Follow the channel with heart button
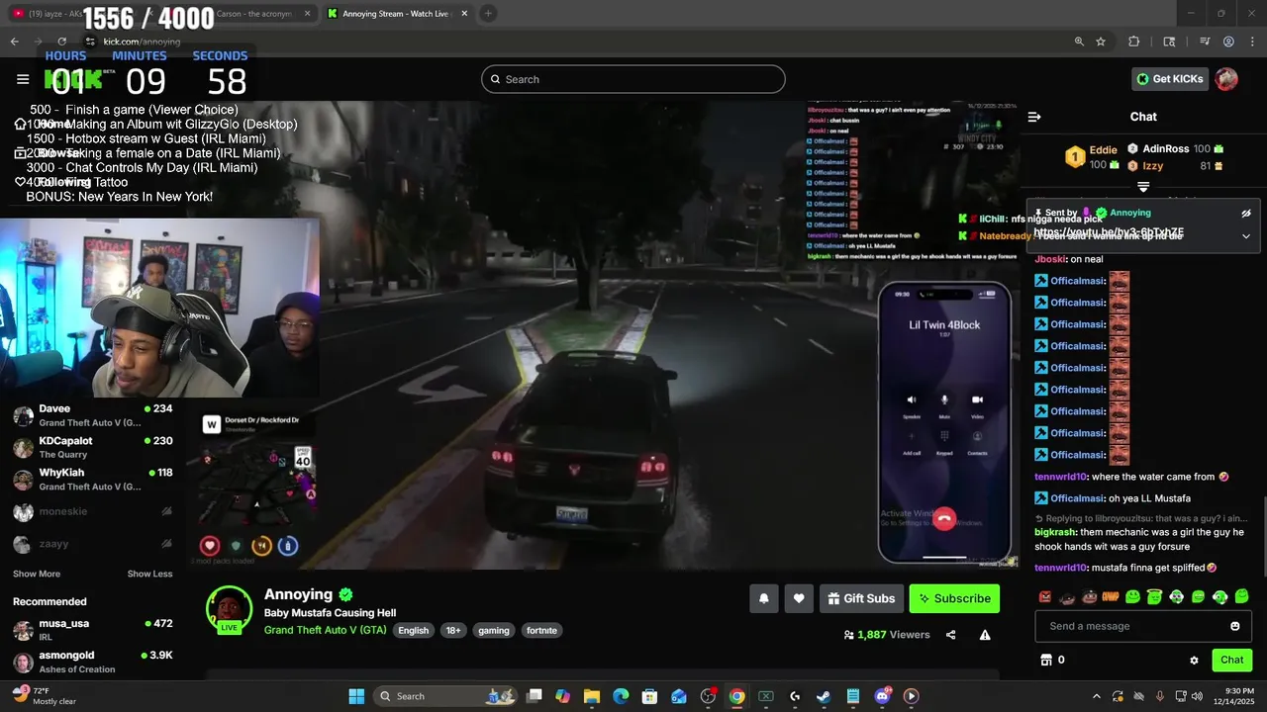The height and width of the screenshot is (712, 1267). (x=799, y=598)
